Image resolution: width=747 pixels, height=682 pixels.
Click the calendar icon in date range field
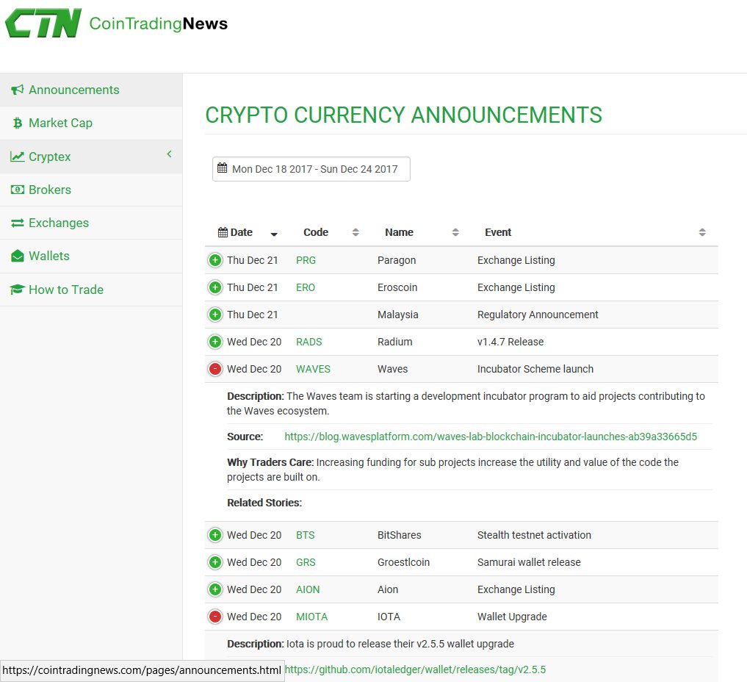click(222, 168)
